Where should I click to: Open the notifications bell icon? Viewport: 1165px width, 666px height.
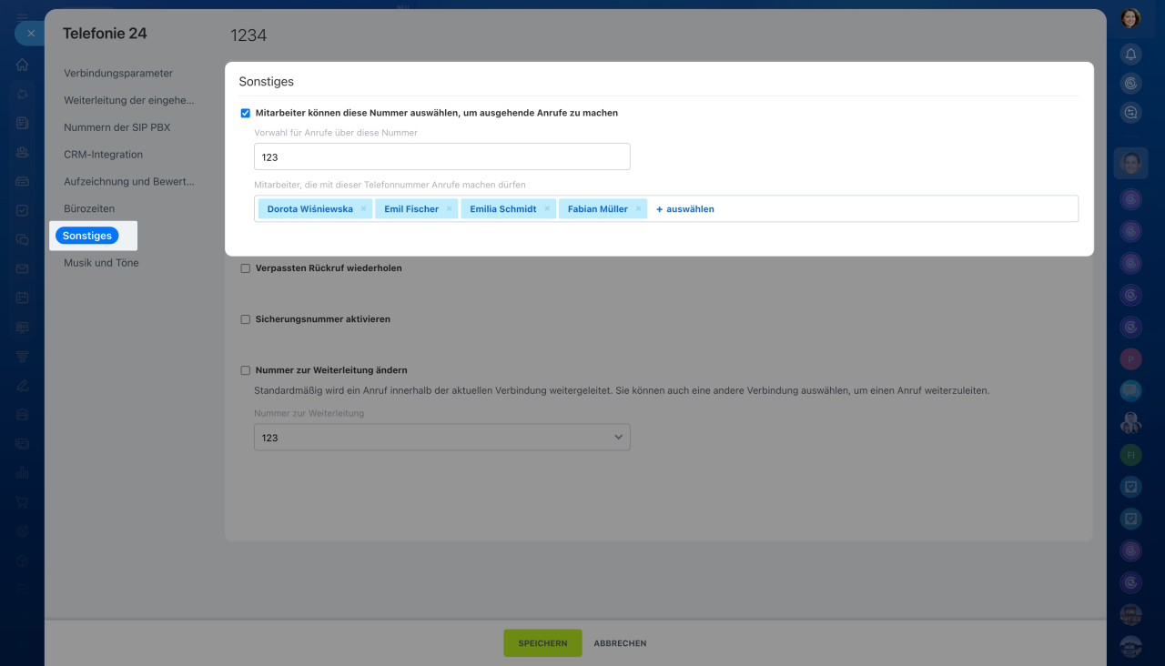coord(1130,55)
